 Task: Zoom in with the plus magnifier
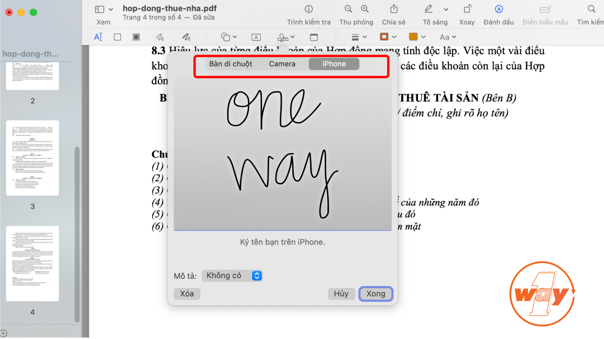(x=365, y=9)
